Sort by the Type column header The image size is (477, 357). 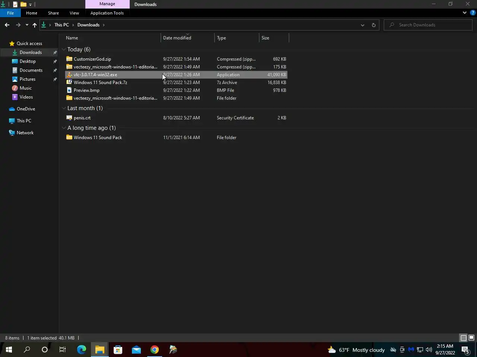coord(237,38)
